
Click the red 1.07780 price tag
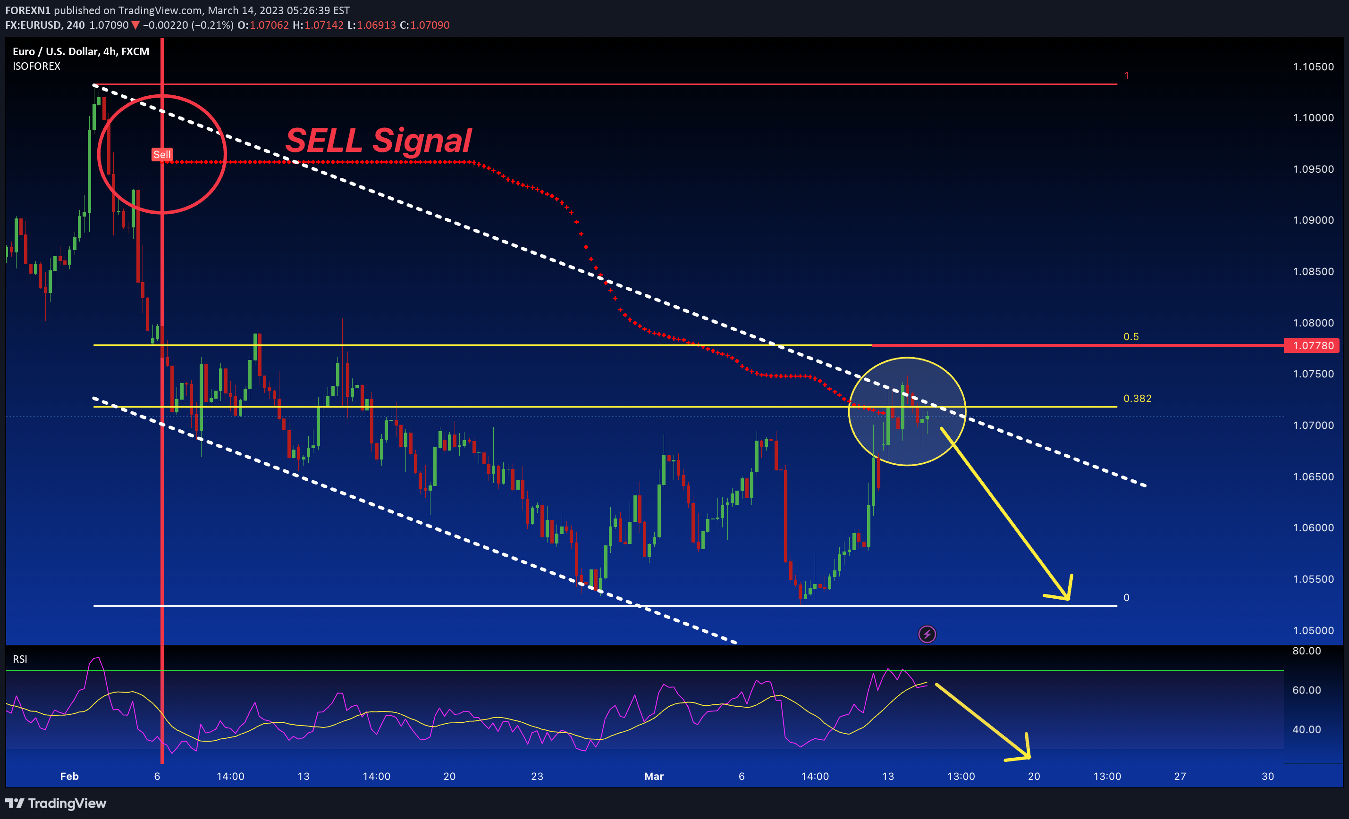[x=1312, y=345]
